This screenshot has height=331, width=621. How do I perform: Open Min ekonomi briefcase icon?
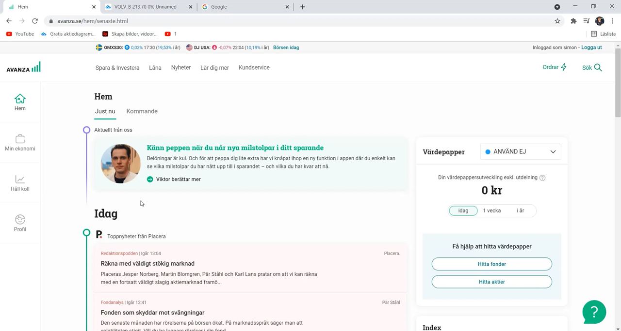pos(20,138)
